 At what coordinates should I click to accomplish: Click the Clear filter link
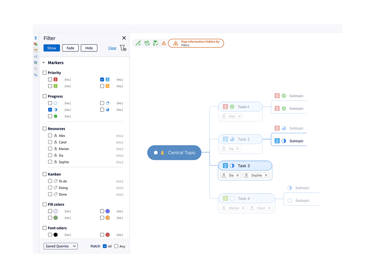click(x=112, y=48)
